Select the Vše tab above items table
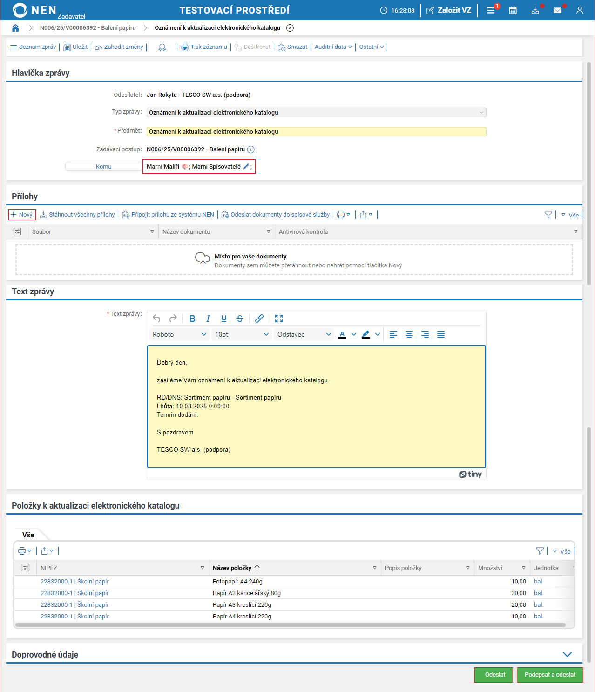This screenshot has width=595, height=692. point(28,535)
